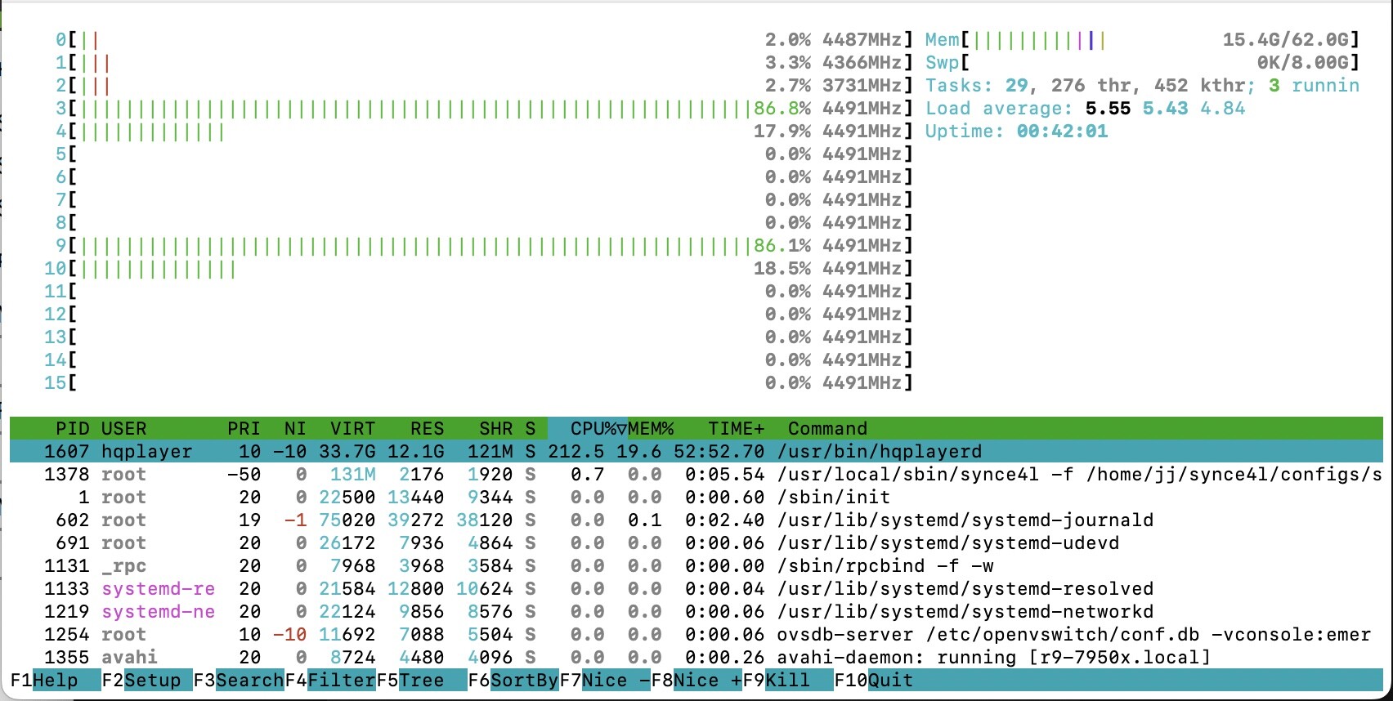1393x701 pixels.
Task: Activate F3 Search
Action: [239, 681]
